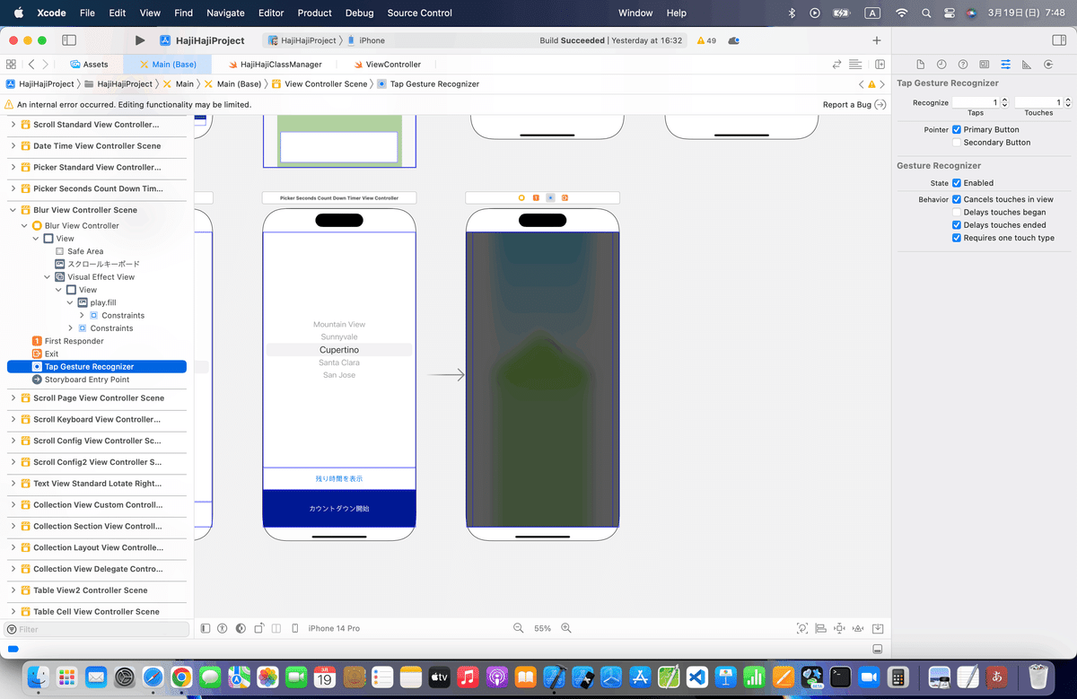Check Delays touches began
The image size is (1077, 699).
957,213
